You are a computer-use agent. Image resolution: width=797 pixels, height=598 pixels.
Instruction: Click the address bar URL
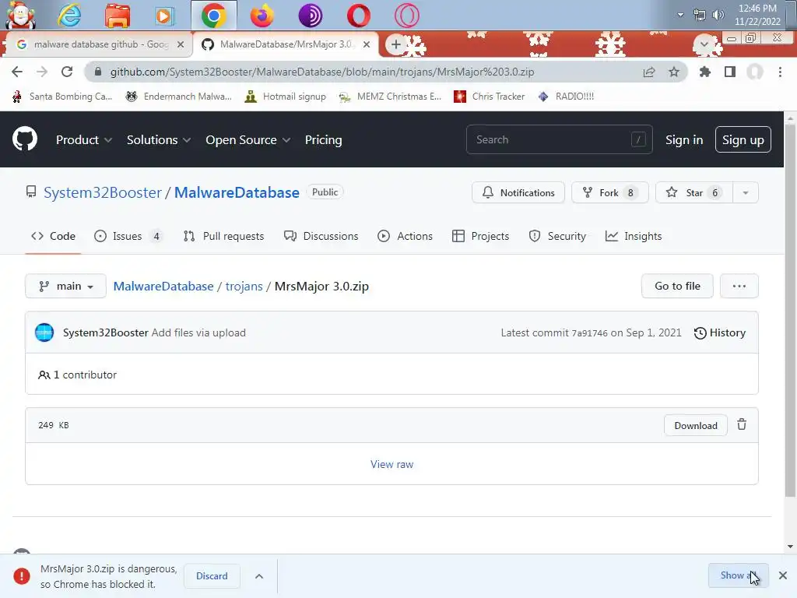pos(322,72)
